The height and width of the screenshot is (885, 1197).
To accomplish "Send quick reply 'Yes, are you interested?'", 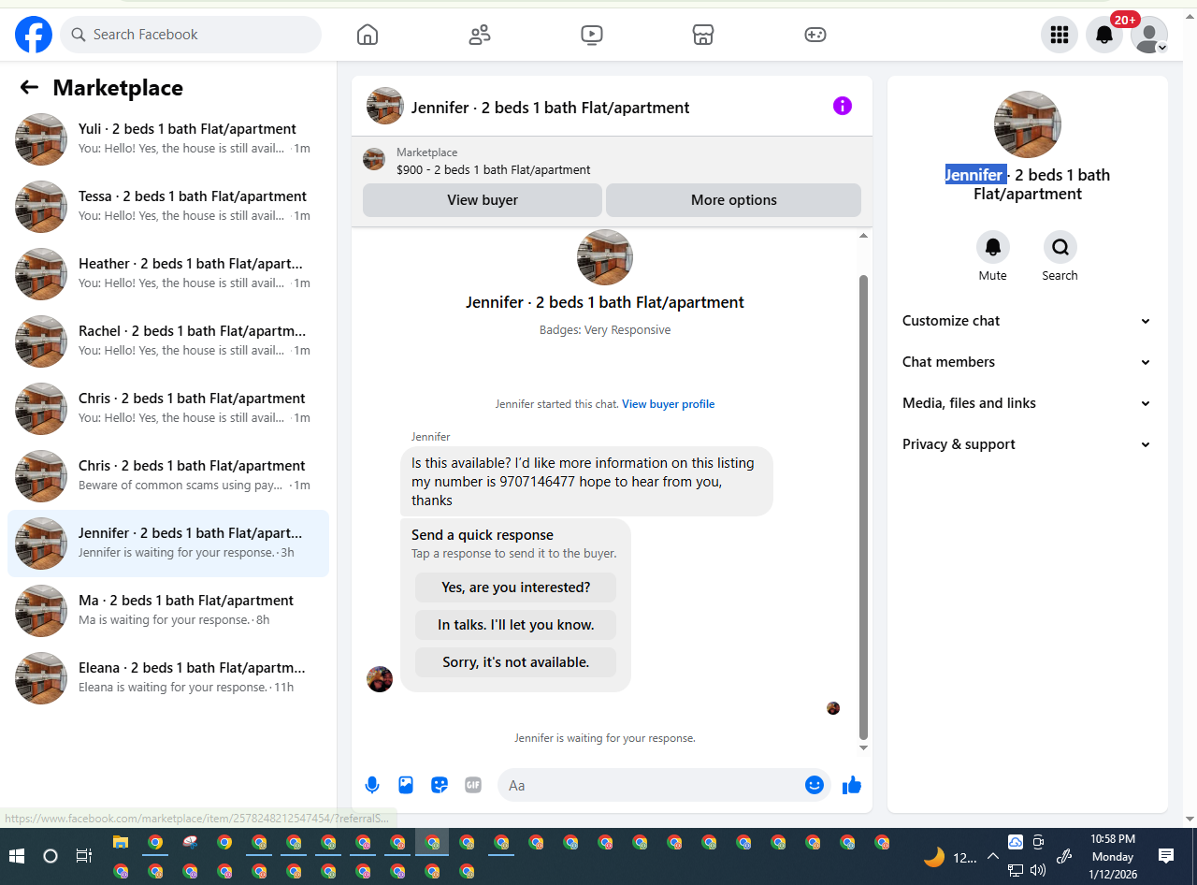I will (515, 588).
